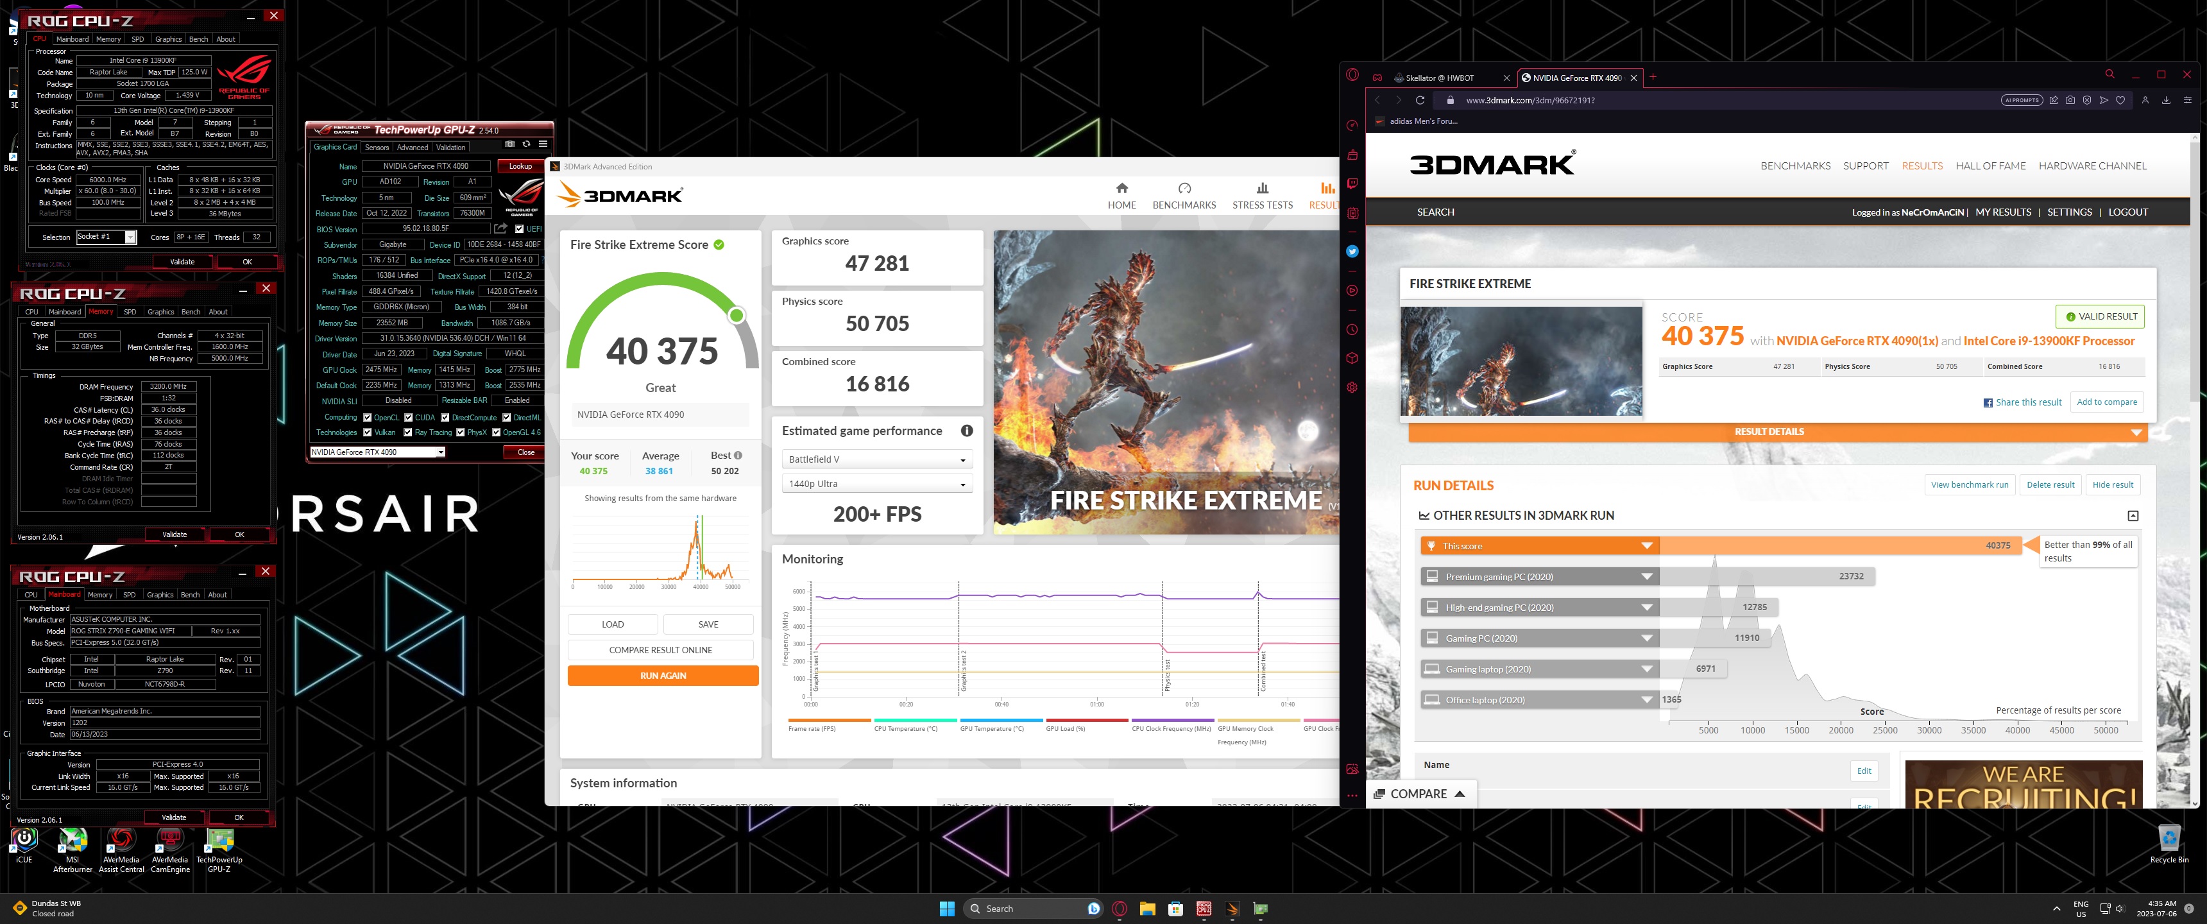Reload the 3dmark.com page

coord(1420,100)
